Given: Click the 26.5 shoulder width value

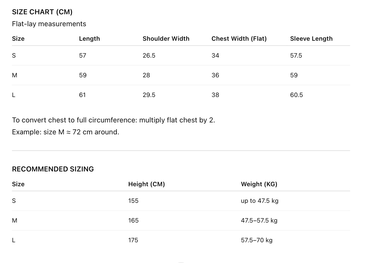Looking at the screenshot, I should [149, 56].
